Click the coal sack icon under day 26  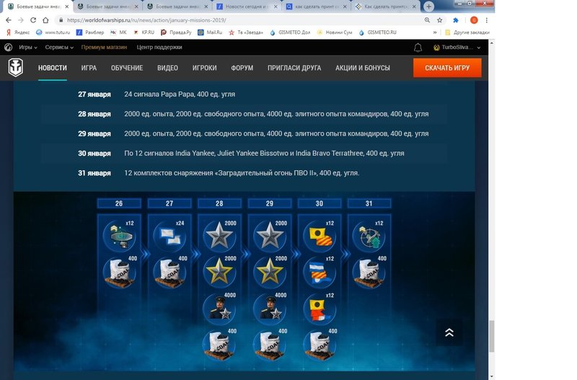(x=120, y=272)
